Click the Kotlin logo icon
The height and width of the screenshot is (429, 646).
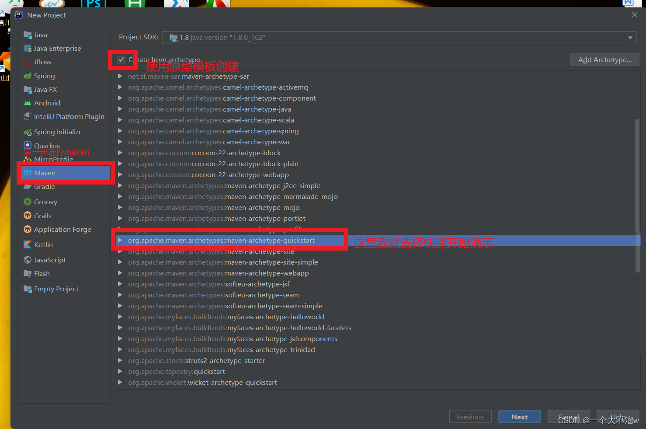(x=28, y=245)
